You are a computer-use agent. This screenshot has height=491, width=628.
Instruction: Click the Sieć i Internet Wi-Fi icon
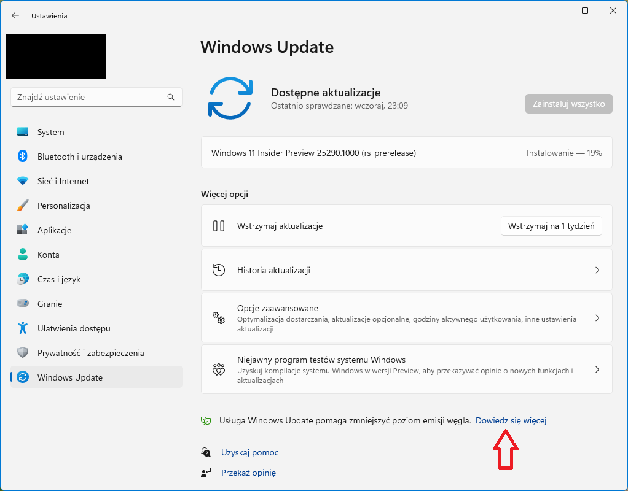click(x=23, y=181)
